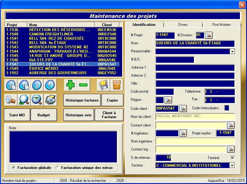Open the lookup icon beside Code client

click(x=183, y=108)
